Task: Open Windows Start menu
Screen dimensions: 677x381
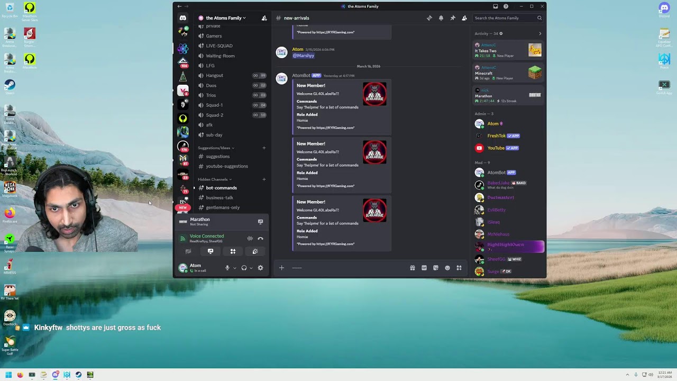Action: [x=8, y=375]
